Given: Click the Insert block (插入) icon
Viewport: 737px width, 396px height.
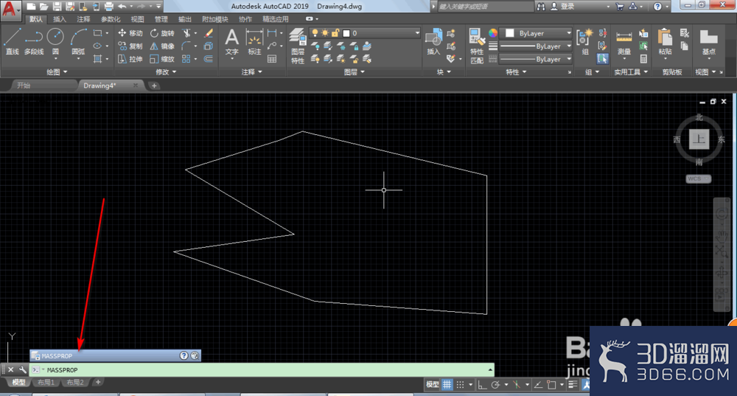Looking at the screenshot, I should (x=433, y=42).
